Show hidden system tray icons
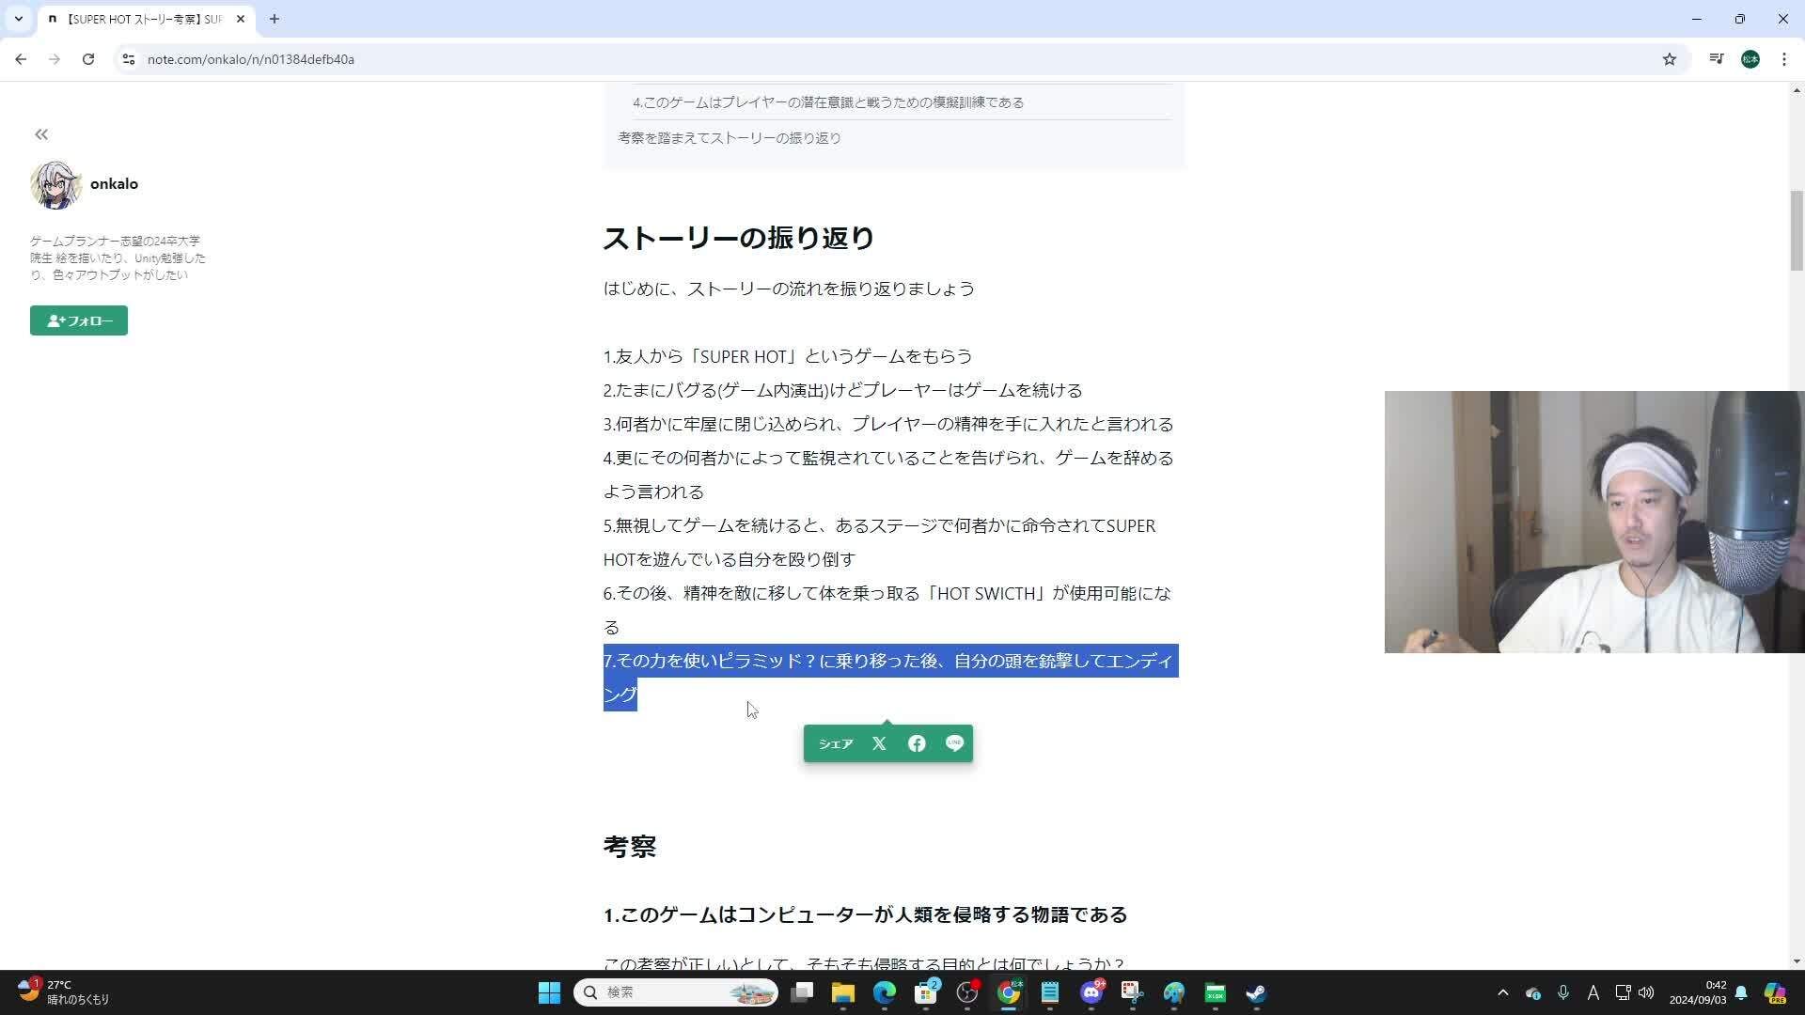The image size is (1805, 1015). (x=1502, y=992)
